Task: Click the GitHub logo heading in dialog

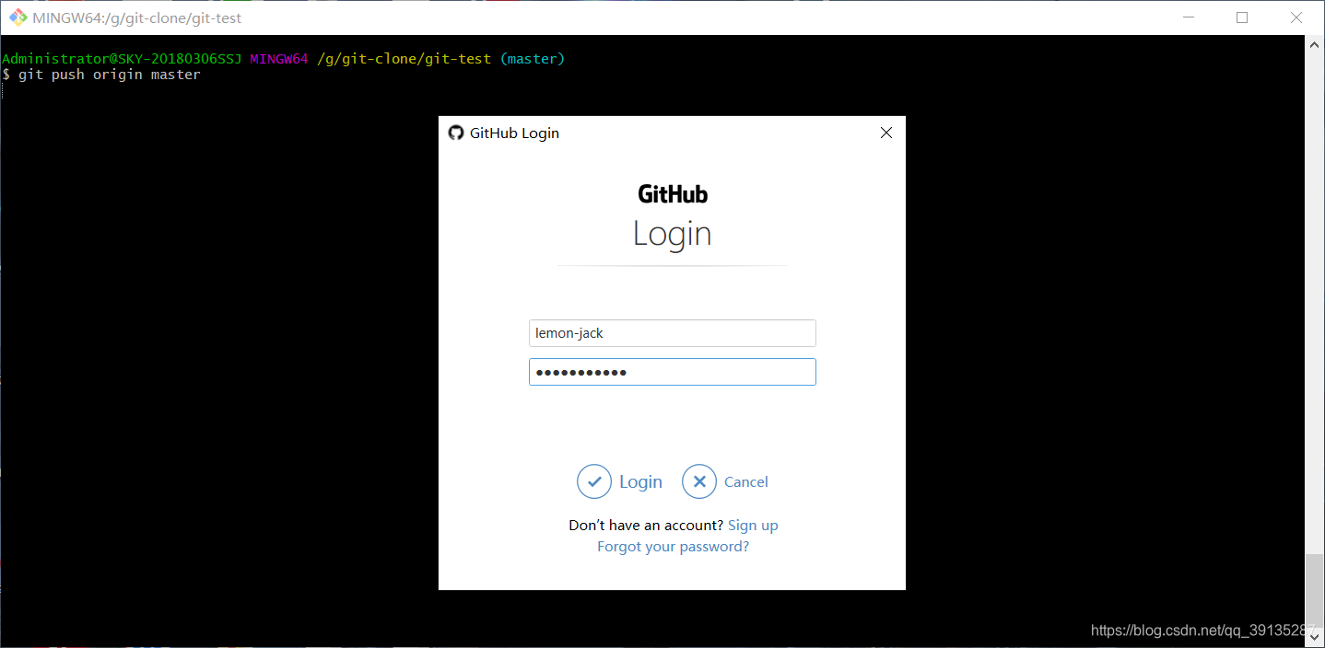Action: pos(673,194)
